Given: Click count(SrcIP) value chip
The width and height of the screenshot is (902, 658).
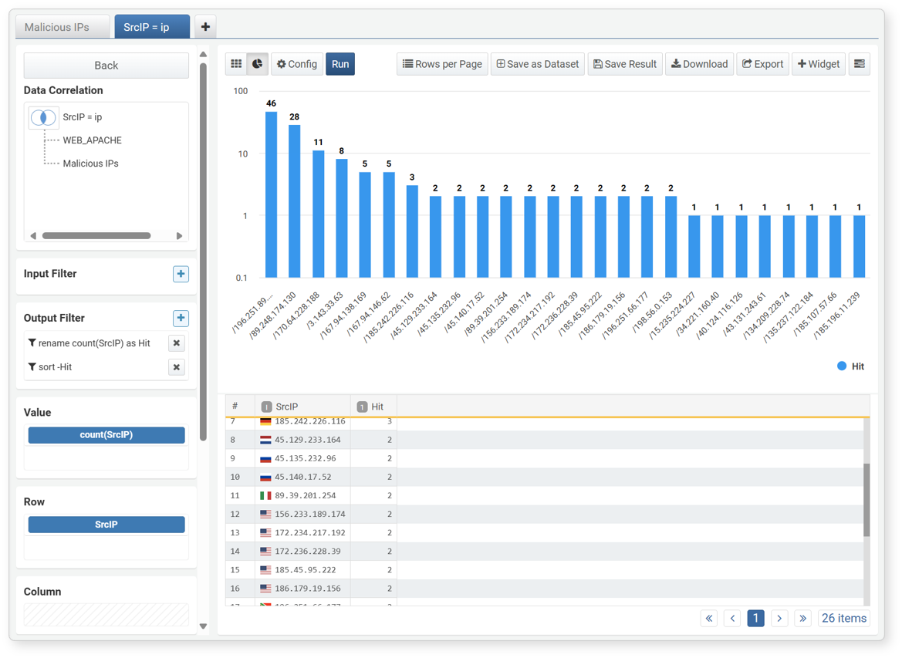Looking at the screenshot, I should [106, 435].
